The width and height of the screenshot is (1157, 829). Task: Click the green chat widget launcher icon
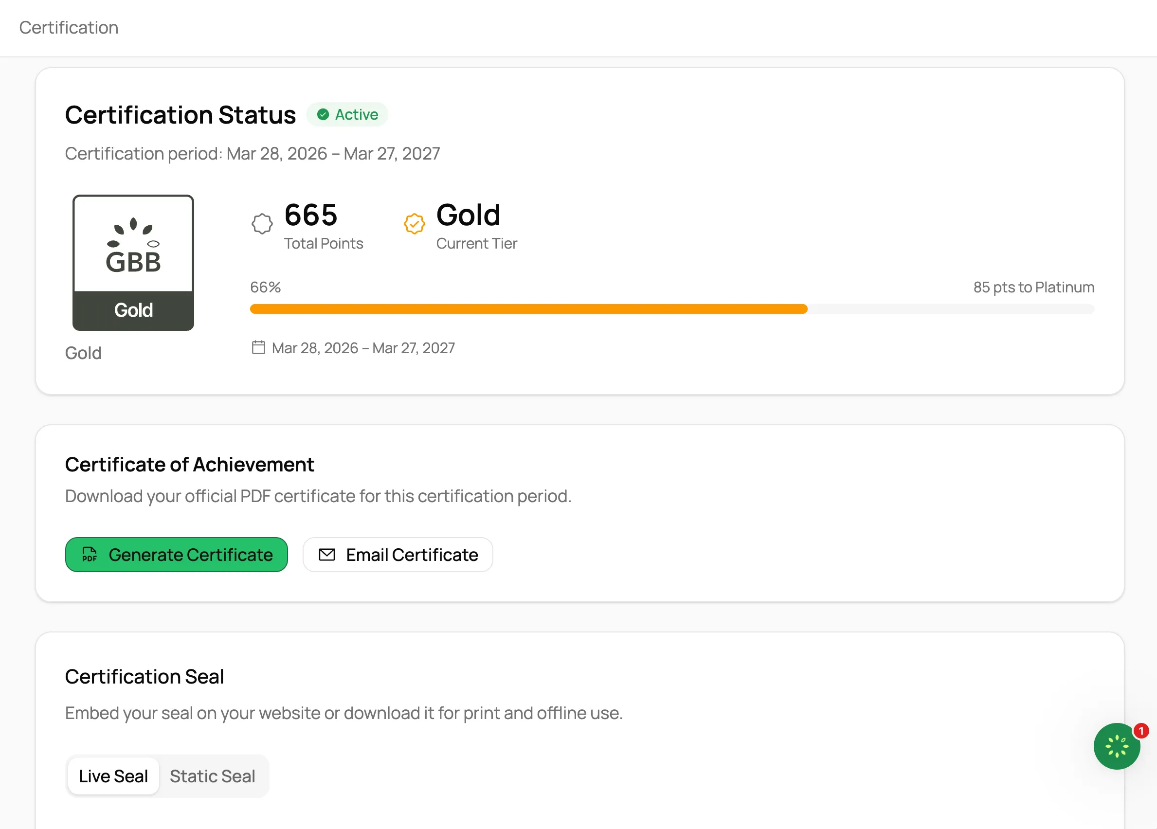pos(1117,746)
